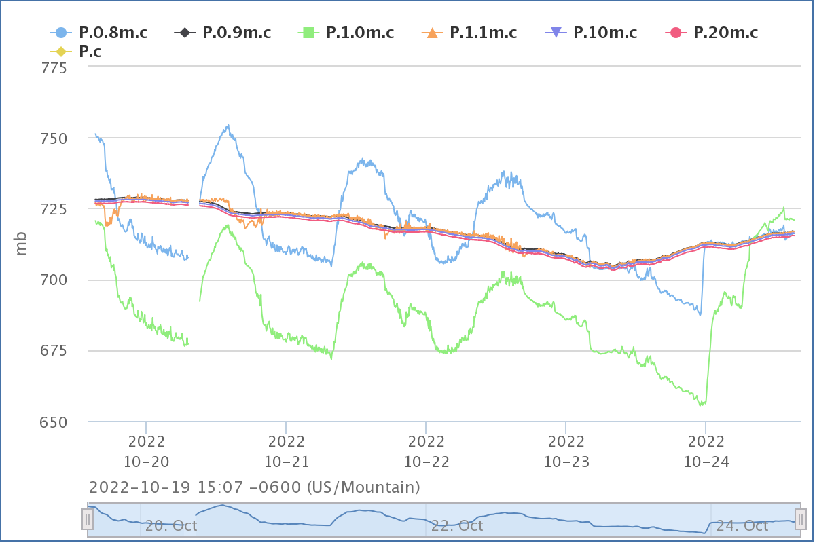The height and width of the screenshot is (543, 815).
Task: Click the 2022 10-23 x-axis label
Action: coord(566,451)
